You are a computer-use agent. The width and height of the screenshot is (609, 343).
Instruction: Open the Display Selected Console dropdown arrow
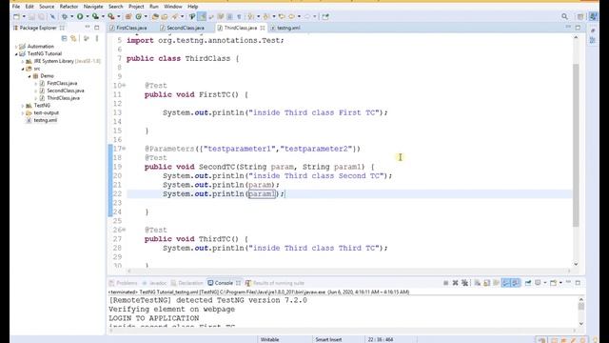point(545,283)
